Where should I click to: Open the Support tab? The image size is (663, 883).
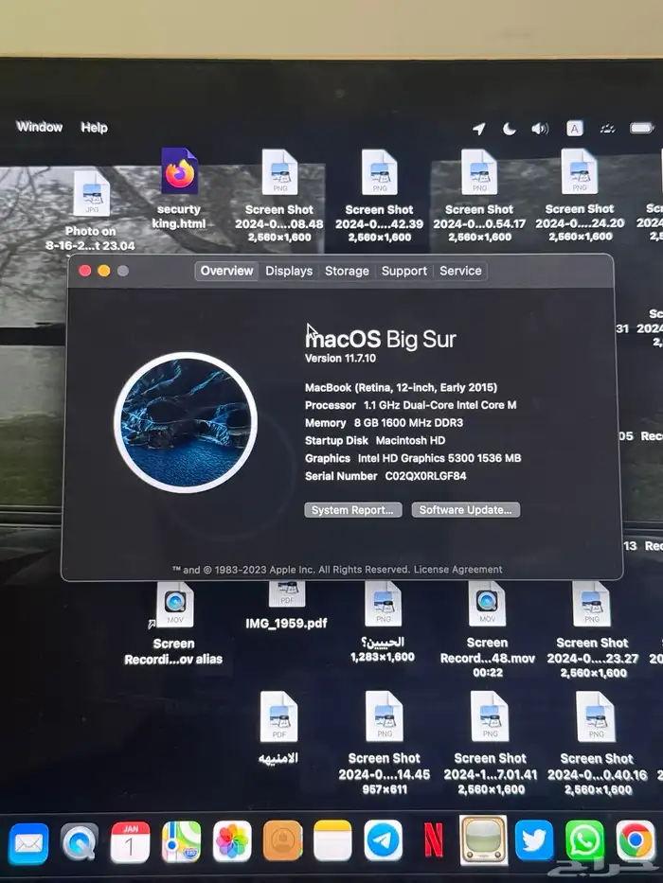tap(404, 271)
